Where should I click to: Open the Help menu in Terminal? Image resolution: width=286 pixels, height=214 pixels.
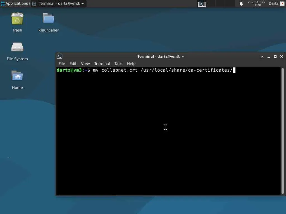pyautogui.click(x=131, y=64)
